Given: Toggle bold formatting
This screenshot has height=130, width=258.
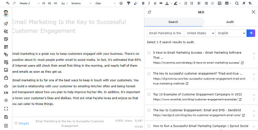Looking at the screenshot, I should (143, 3).
